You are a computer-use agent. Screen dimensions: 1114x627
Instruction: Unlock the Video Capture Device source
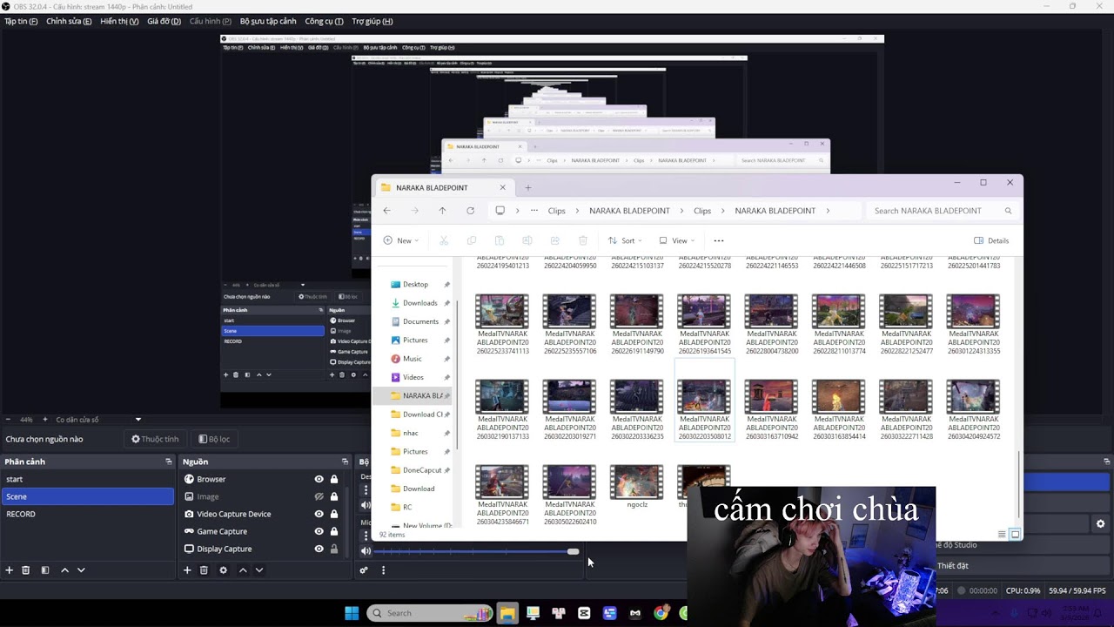[x=333, y=514]
